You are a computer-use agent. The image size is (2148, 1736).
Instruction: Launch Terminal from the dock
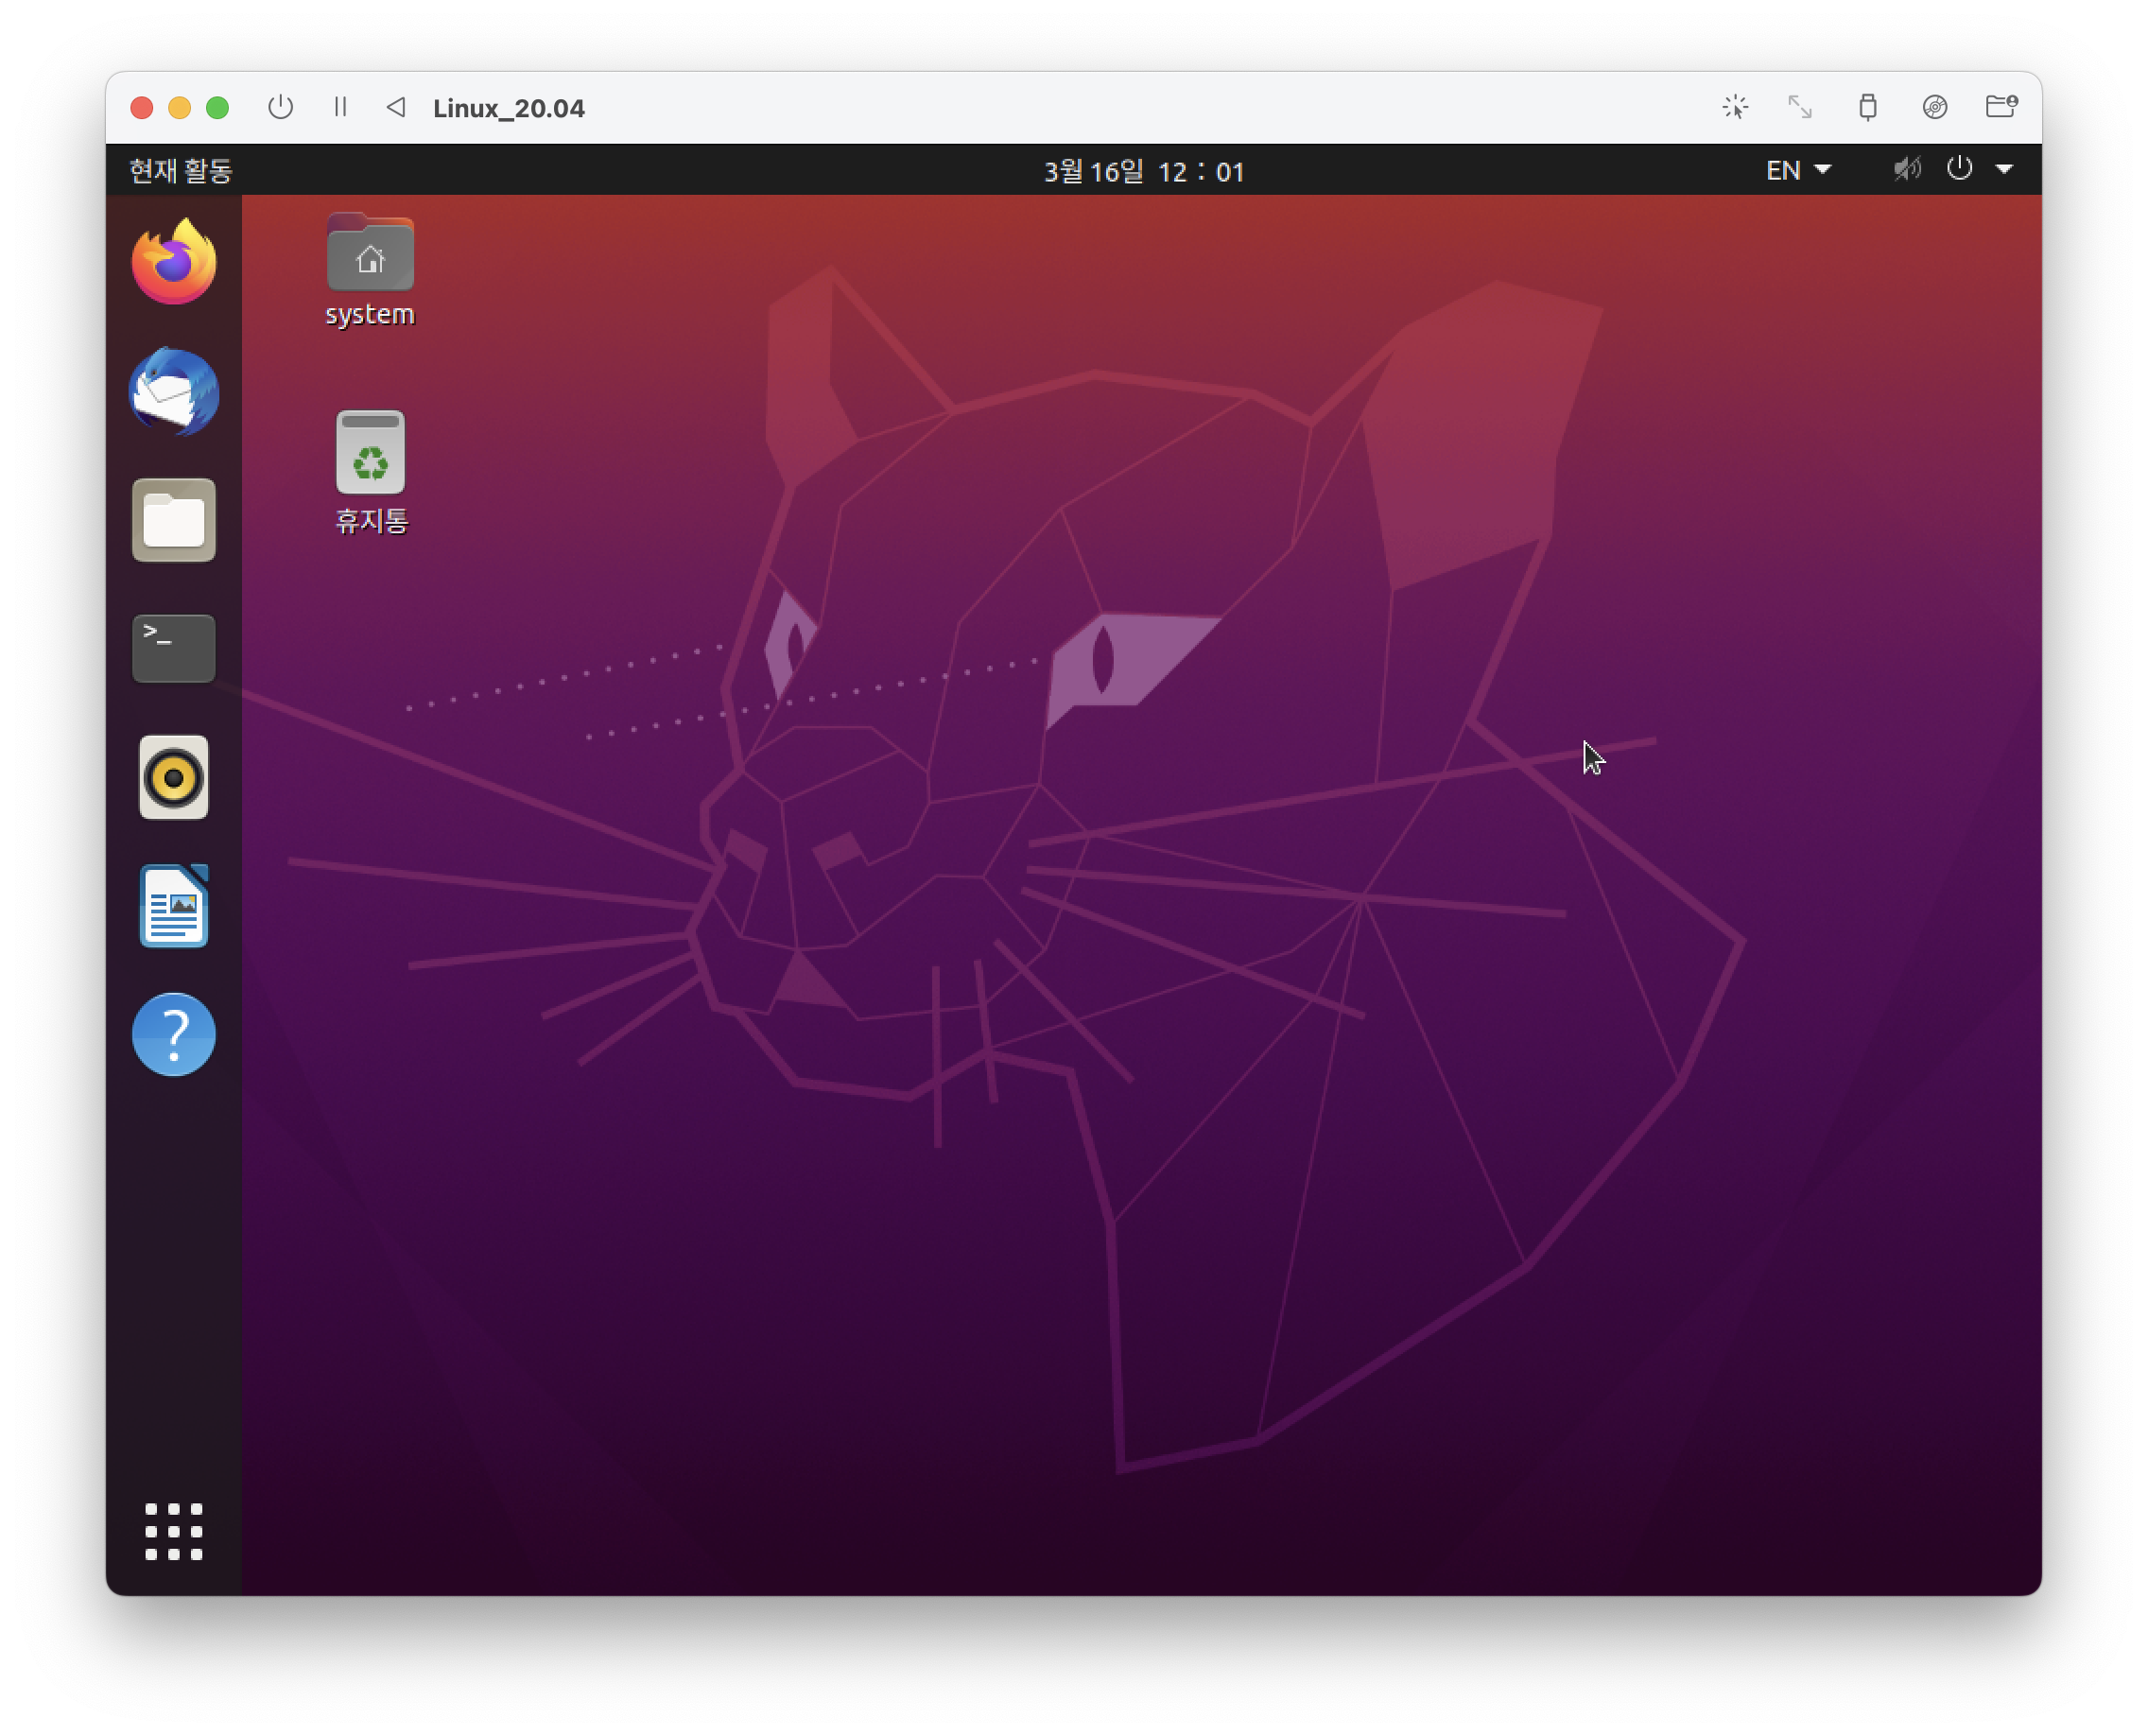click(x=174, y=648)
